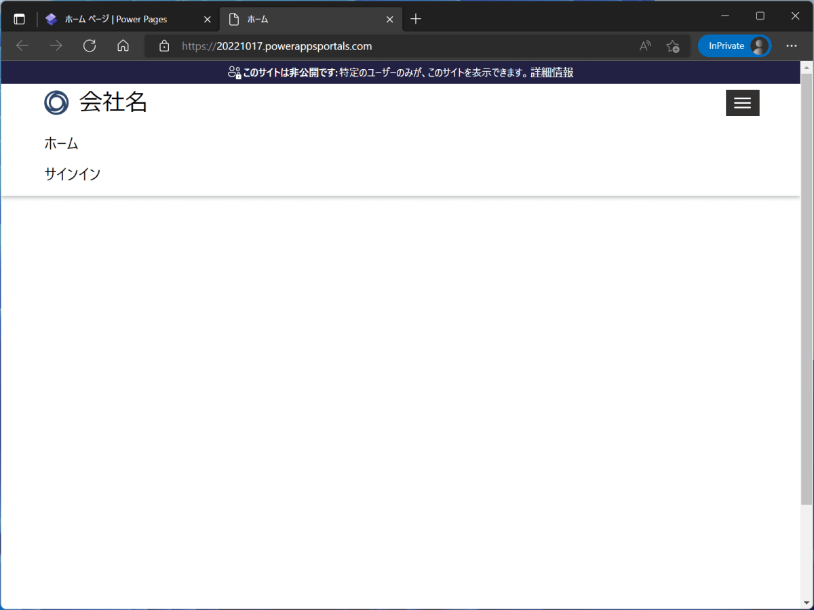Click the site visibility people icon in banner
The height and width of the screenshot is (610, 814).
(235, 73)
